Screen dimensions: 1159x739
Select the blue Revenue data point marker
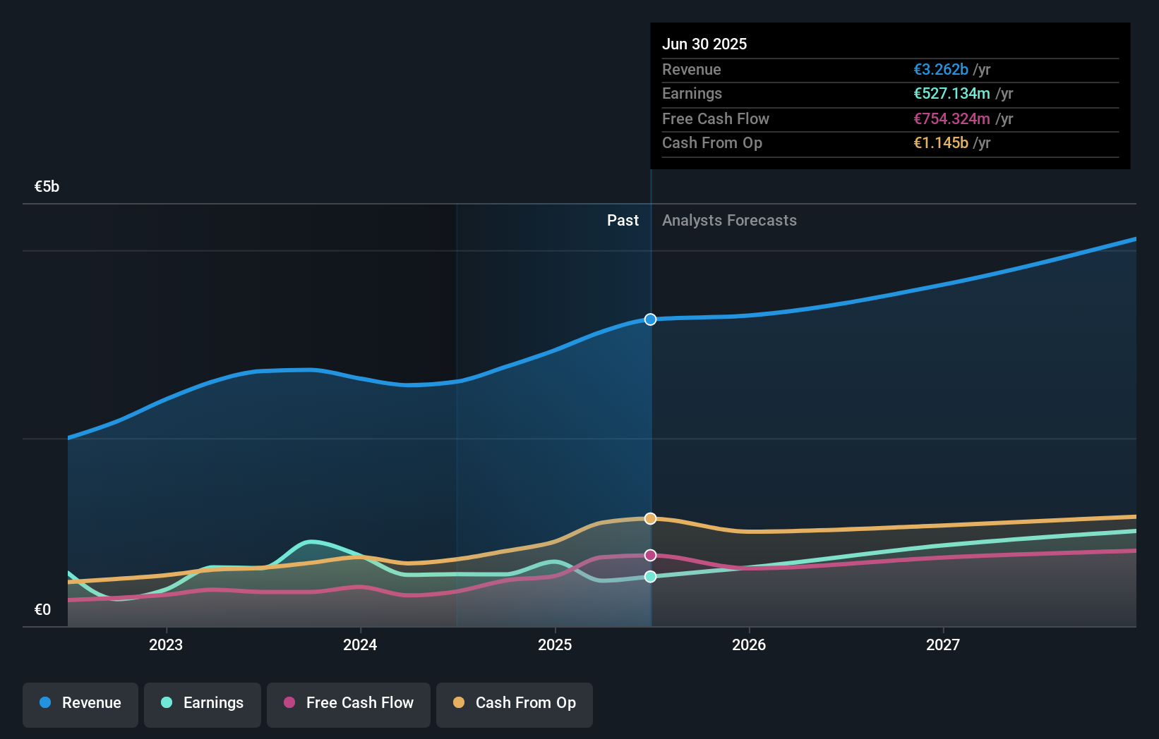click(649, 319)
